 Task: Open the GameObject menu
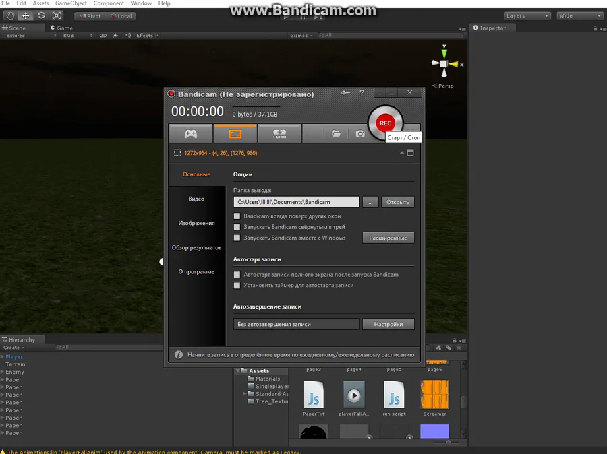pyautogui.click(x=71, y=3)
